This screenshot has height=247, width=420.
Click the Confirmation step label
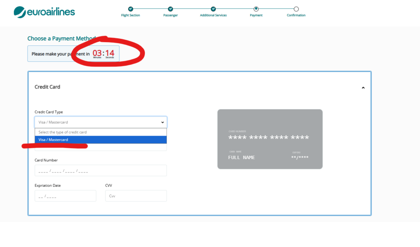click(x=296, y=16)
